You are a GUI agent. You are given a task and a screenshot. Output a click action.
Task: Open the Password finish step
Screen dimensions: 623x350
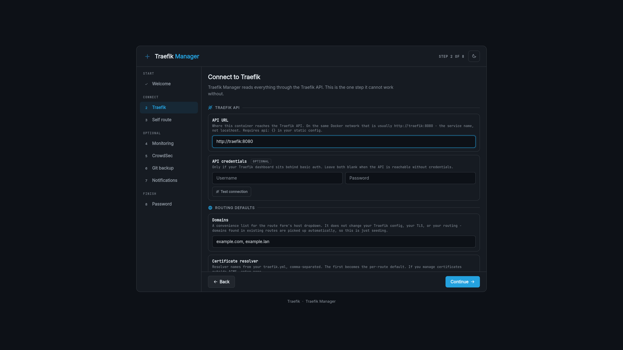click(169, 204)
